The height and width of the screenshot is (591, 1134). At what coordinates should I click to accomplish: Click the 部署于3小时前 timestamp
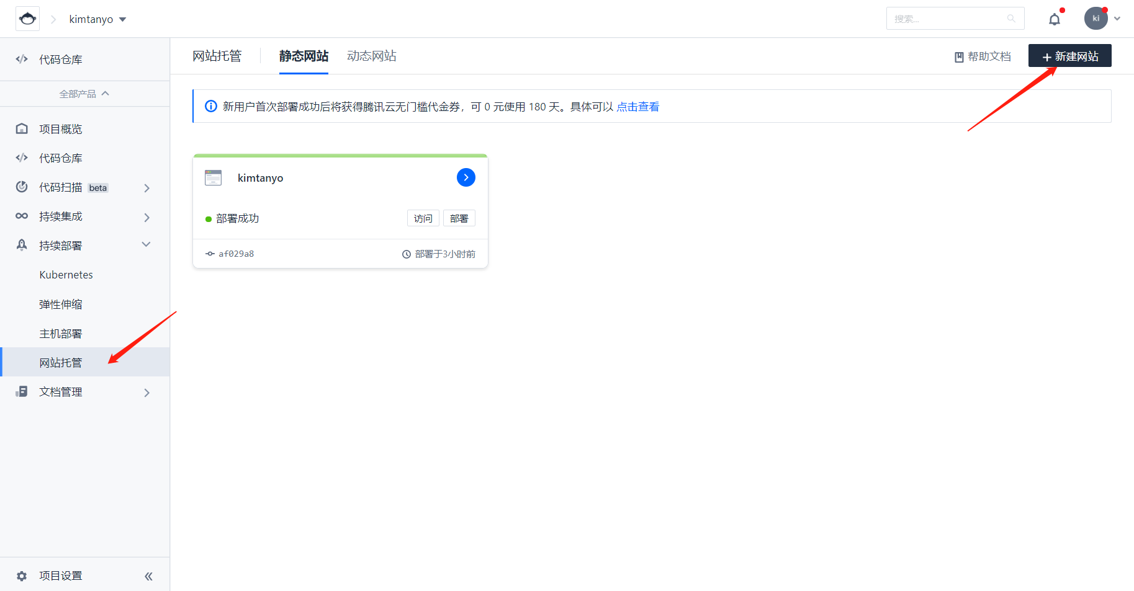pyautogui.click(x=445, y=254)
